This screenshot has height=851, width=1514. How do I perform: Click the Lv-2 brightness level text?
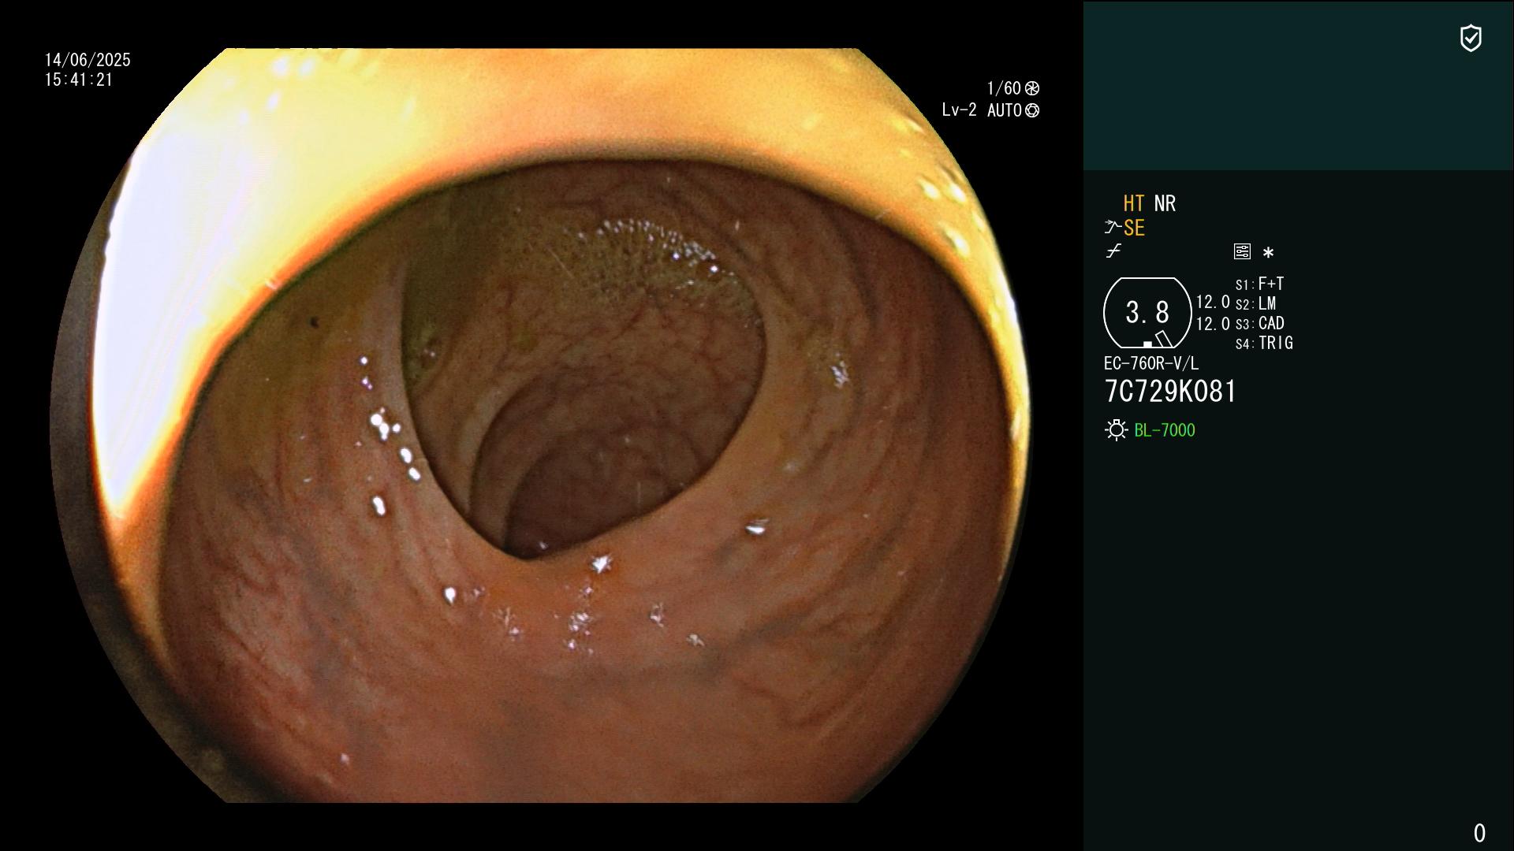click(x=959, y=110)
